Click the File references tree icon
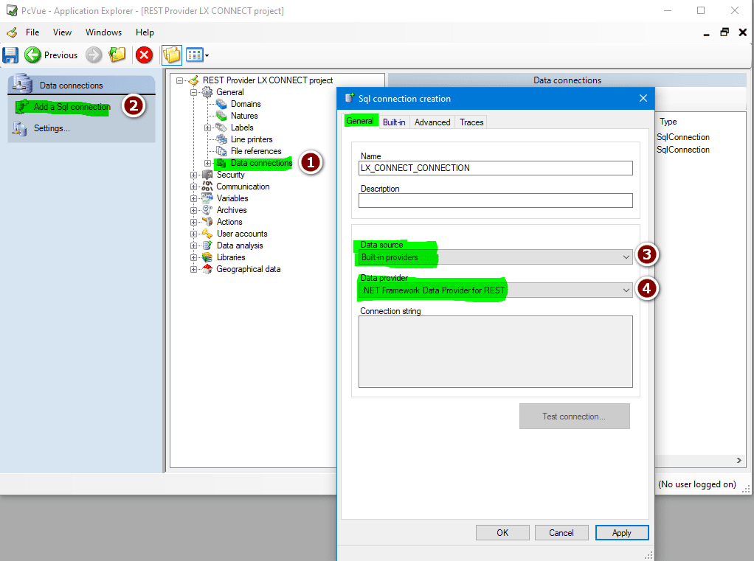Image resolution: width=754 pixels, height=561 pixels. [x=221, y=151]
